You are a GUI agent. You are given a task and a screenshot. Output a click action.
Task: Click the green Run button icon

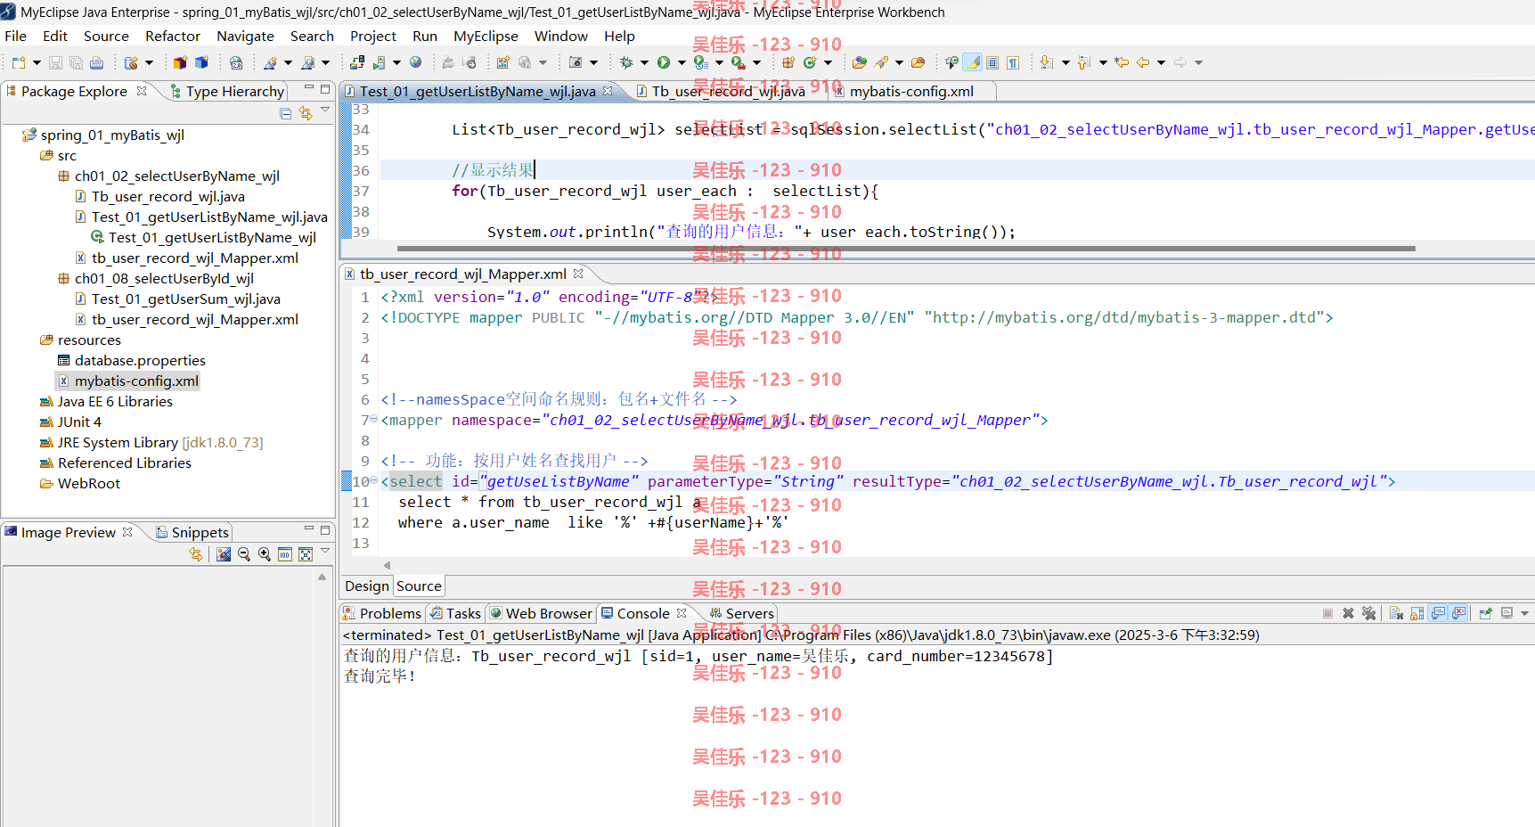pos(664,62)
